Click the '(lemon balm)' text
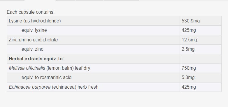Viewport: 228px width, 107px height. pyautogui.click(x=60, y=68)
